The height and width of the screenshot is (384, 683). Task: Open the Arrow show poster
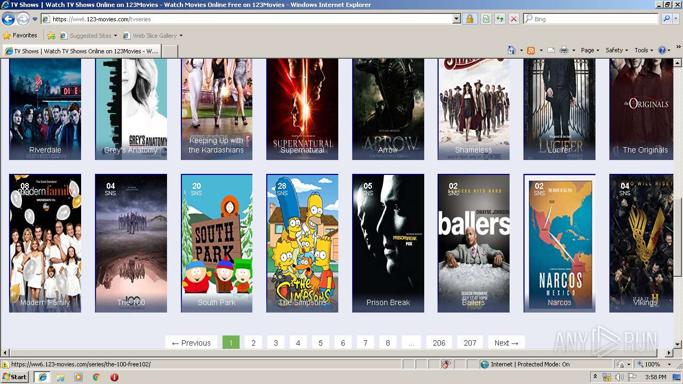pos(388,109)
